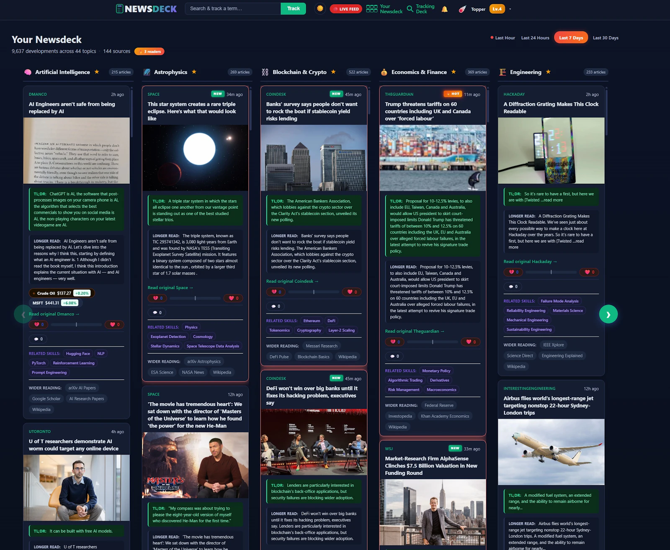The height and width of the screenshot is (550, 670).
Task: Click the sentiment slider on the Coindesk article
Action: tap(314, 292)
